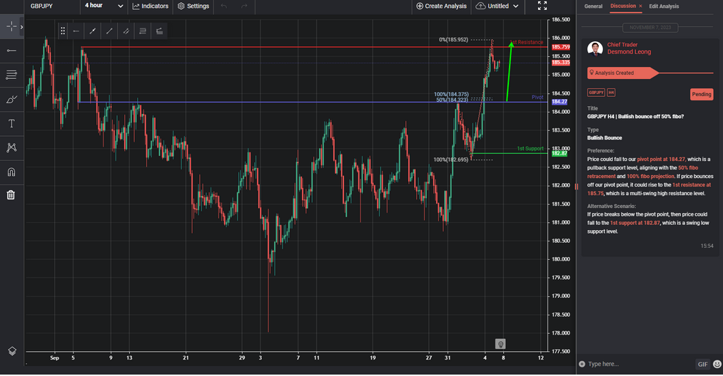The height and width of the screenshot is (376, 723).
Task: Select the horizontal ray line tool
Action: [11, 51]
